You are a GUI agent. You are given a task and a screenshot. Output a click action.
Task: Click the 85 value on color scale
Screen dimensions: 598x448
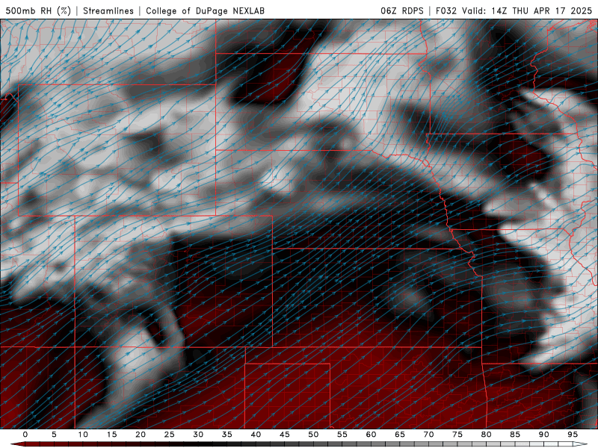(x=515, y=435)
